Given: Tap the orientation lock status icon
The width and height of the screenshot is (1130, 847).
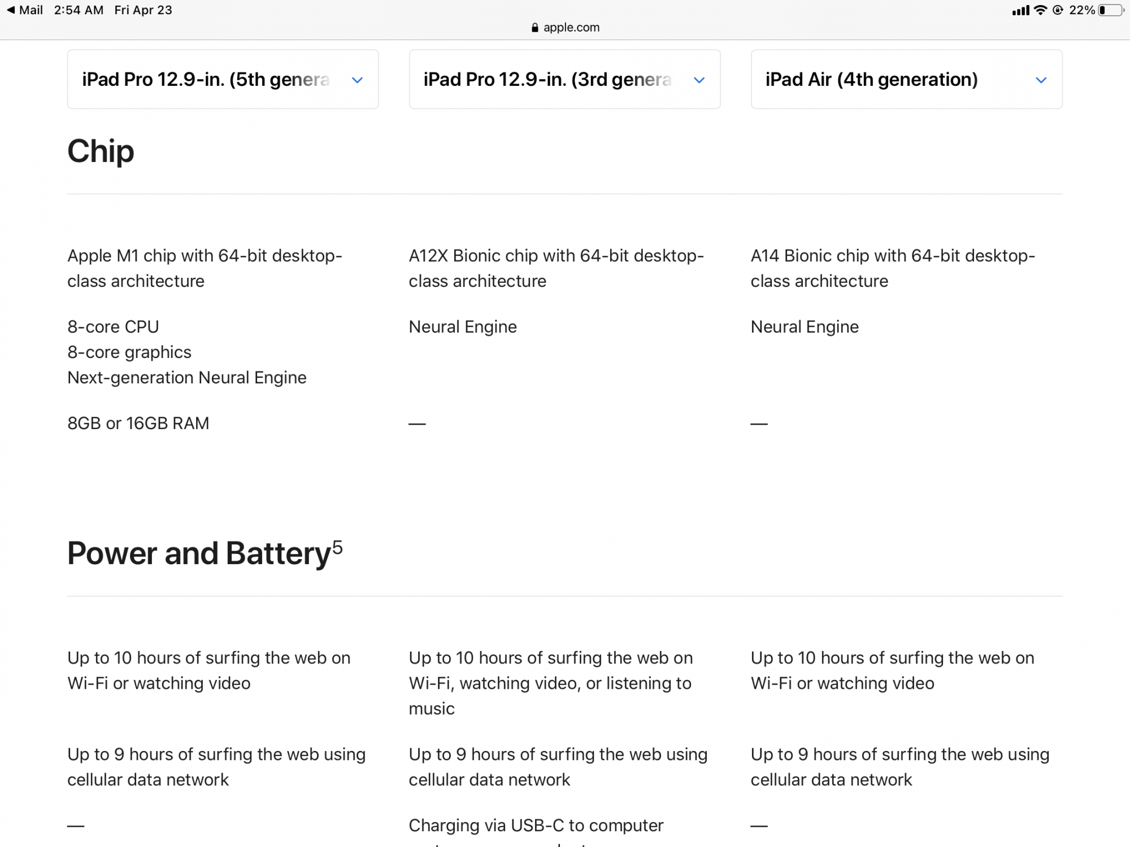Looking at the screenshot, I should click(1058, 10).
